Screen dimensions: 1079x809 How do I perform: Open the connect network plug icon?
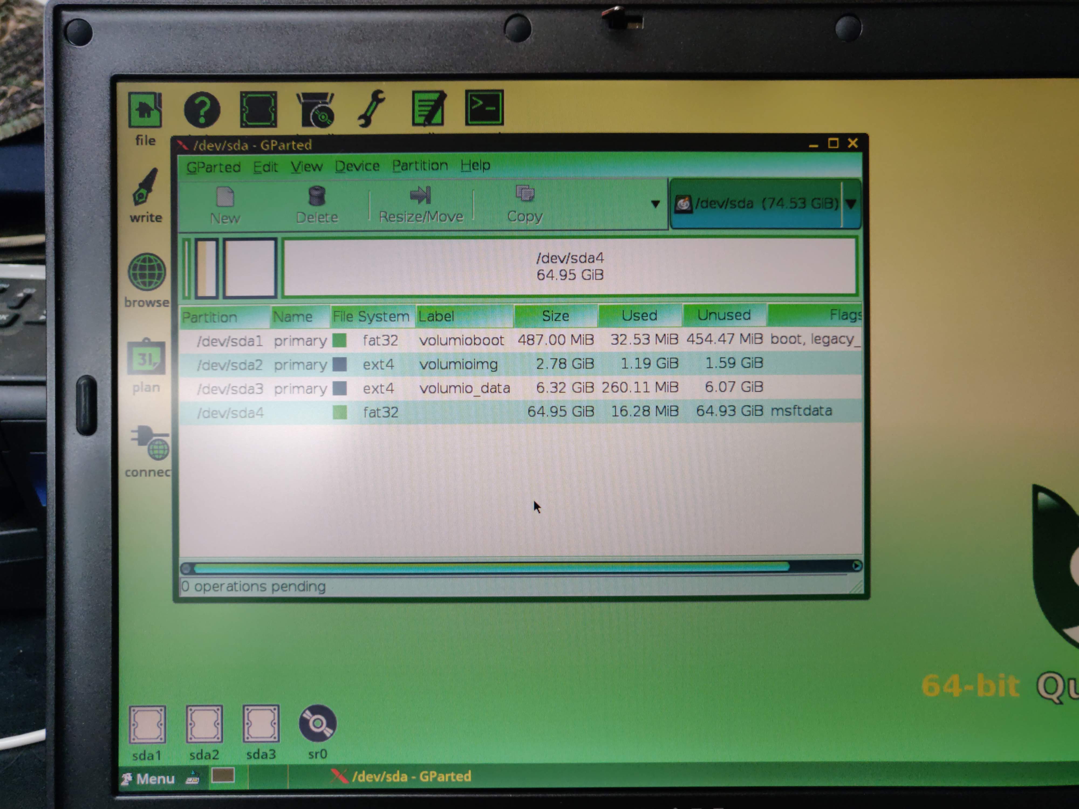(x=150, y=443)
